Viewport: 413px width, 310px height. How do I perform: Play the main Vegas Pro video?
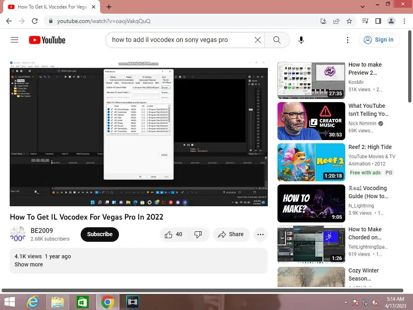(139, 133)
